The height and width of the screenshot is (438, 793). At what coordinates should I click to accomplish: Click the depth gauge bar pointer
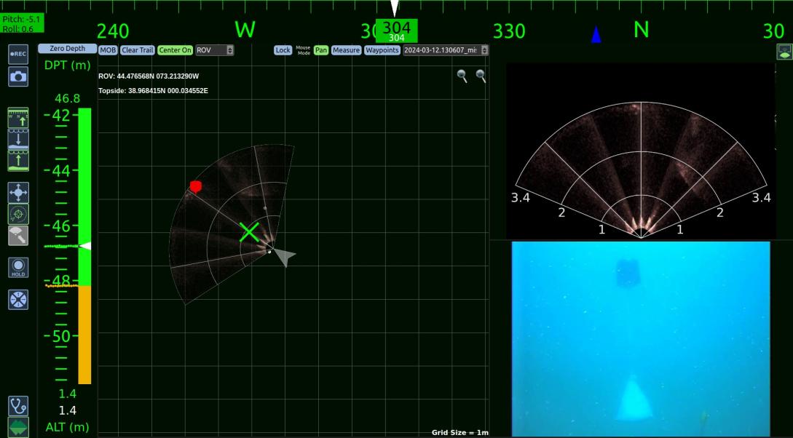point(84,247)
